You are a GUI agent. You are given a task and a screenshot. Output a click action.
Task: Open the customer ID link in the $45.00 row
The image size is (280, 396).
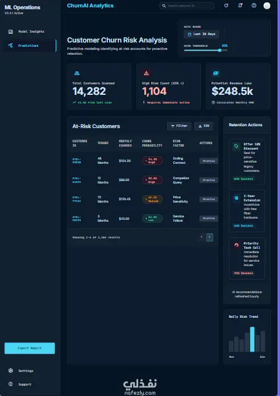(76, 219)
